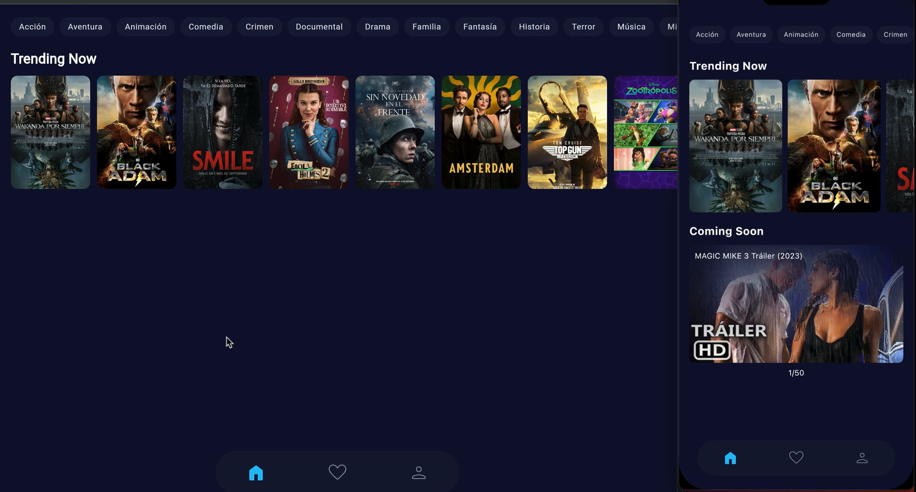The image size is (916, 492).
Task: Open Sin Novedad en el Frente poster
Action: (x=395, y=133)
